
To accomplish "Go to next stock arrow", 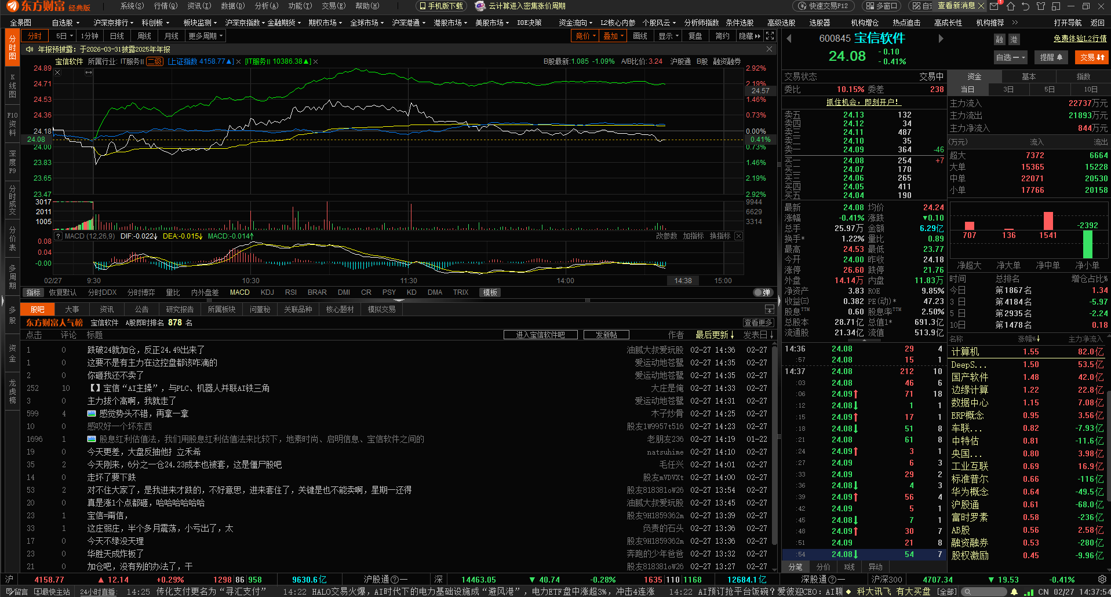I will pos(941,39).
